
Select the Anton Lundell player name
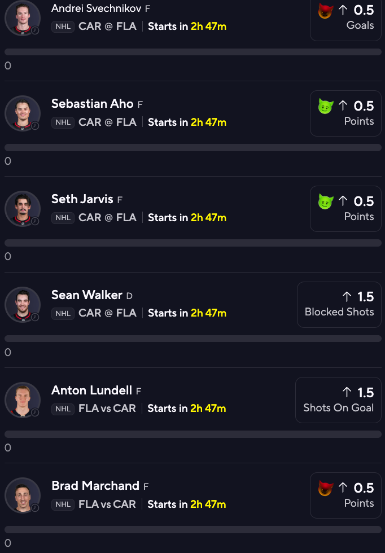click(92, 390)
